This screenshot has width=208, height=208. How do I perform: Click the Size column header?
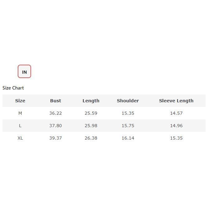[x=20, y=101]
